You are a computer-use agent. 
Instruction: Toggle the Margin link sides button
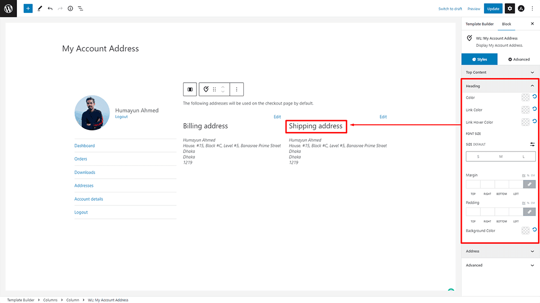529,184
